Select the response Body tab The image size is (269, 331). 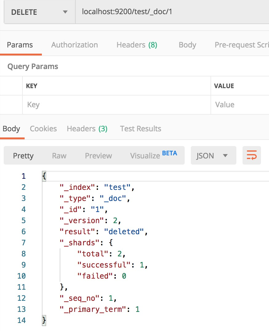(11, 129)
